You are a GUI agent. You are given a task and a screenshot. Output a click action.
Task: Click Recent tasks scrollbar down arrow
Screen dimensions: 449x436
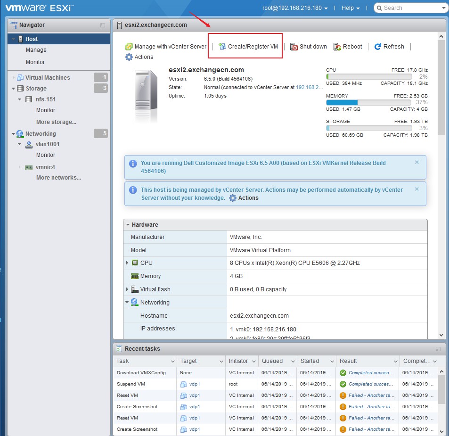click(441, 431)
